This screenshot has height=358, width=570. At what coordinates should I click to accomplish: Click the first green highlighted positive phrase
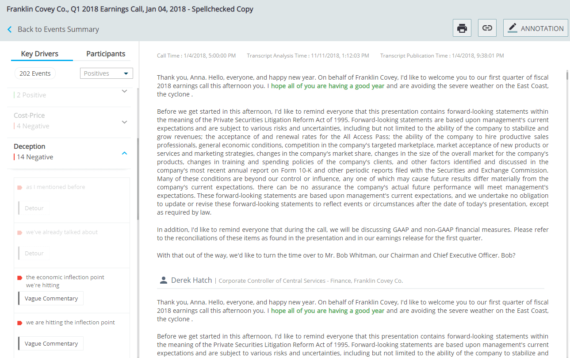pyautogui.click(x=328, y=86)
